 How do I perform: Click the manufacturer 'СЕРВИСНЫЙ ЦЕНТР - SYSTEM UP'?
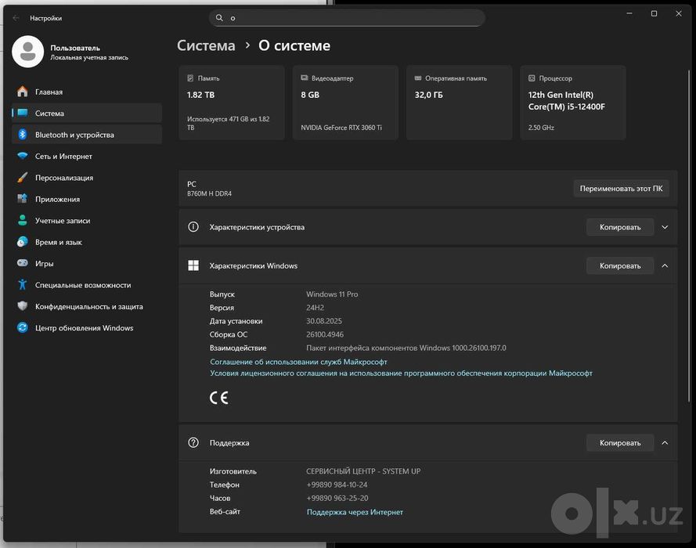(x=363, y=471)
